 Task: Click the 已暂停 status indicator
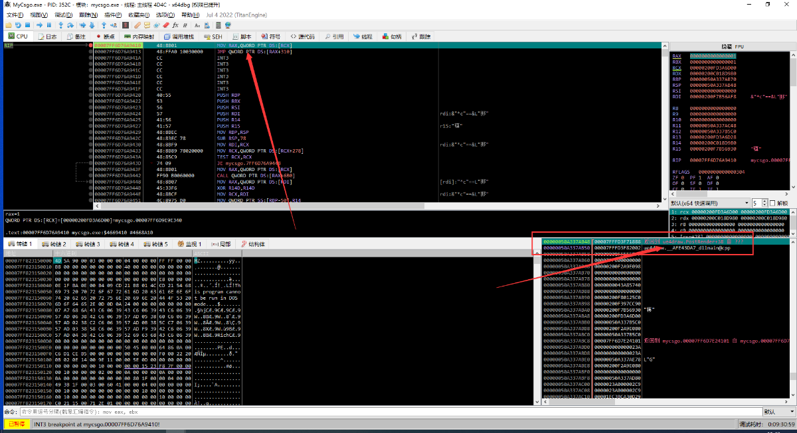[x=17, y=424]
